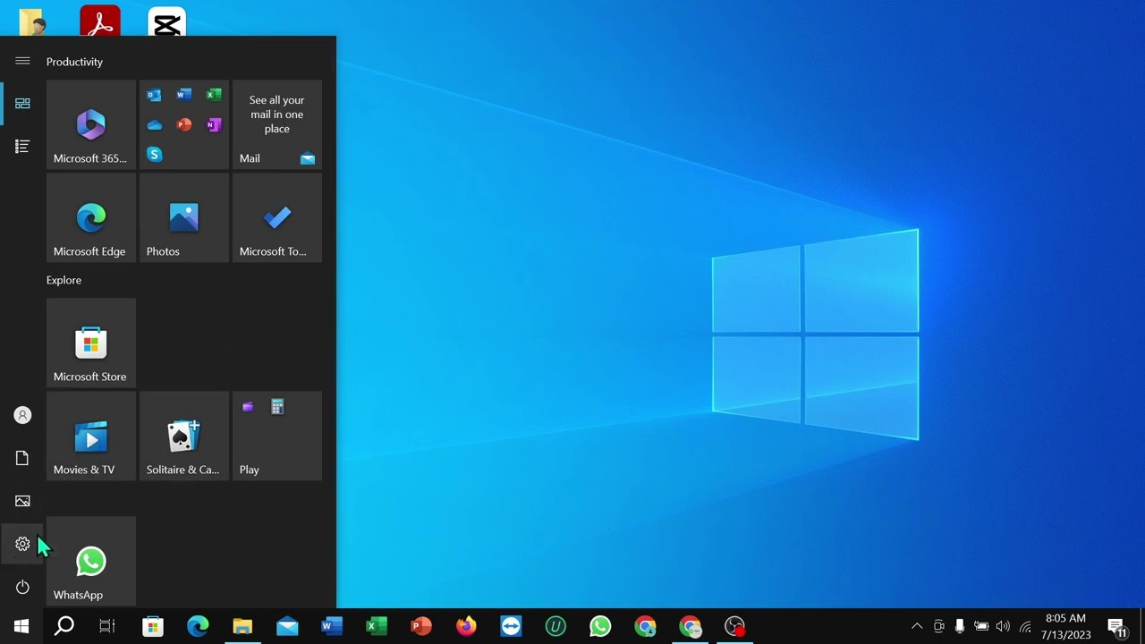Open File Explorer from the taskbar

pyautogui.click(x=242, y=626)
